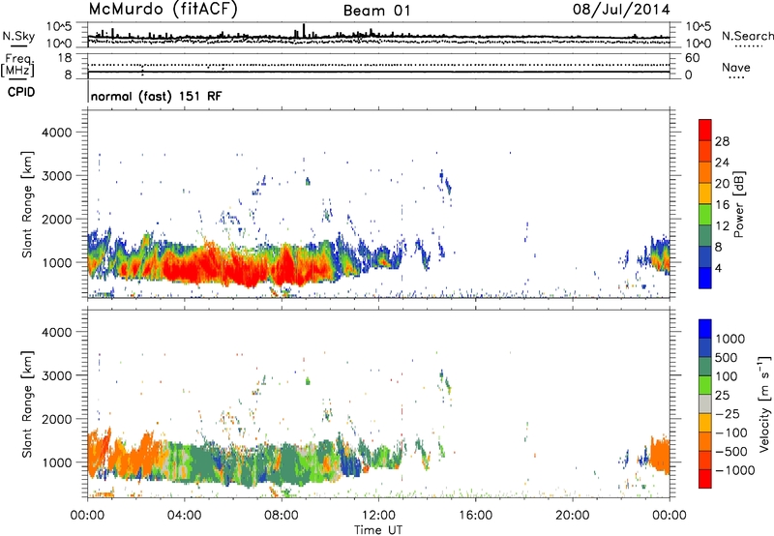Image resolution: width=774 pixels, height=536 pixels.
Task: Select the yellow 16–20 dB Power colorbar segment
Action: pyautogui.click(x=705, y=194)
